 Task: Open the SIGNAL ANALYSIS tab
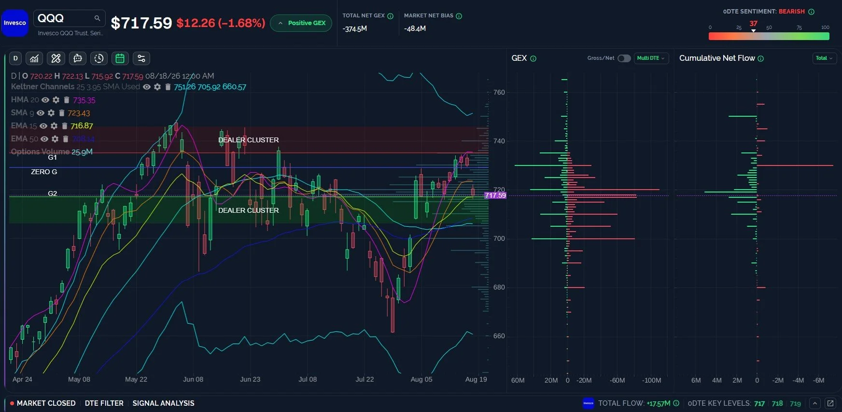click(x=164, y=403)
